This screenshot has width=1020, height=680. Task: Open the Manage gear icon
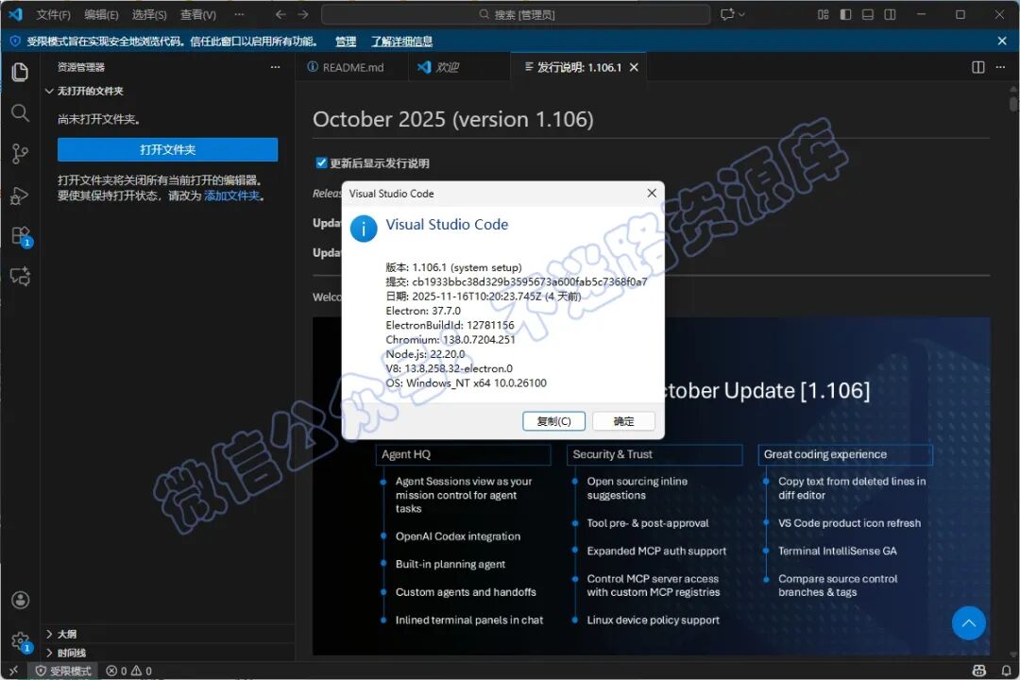[x=21, y=641]
